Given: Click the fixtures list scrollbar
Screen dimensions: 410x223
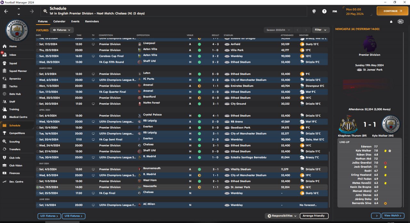Looking at the screenshot, I should click(x=329, y=180).
